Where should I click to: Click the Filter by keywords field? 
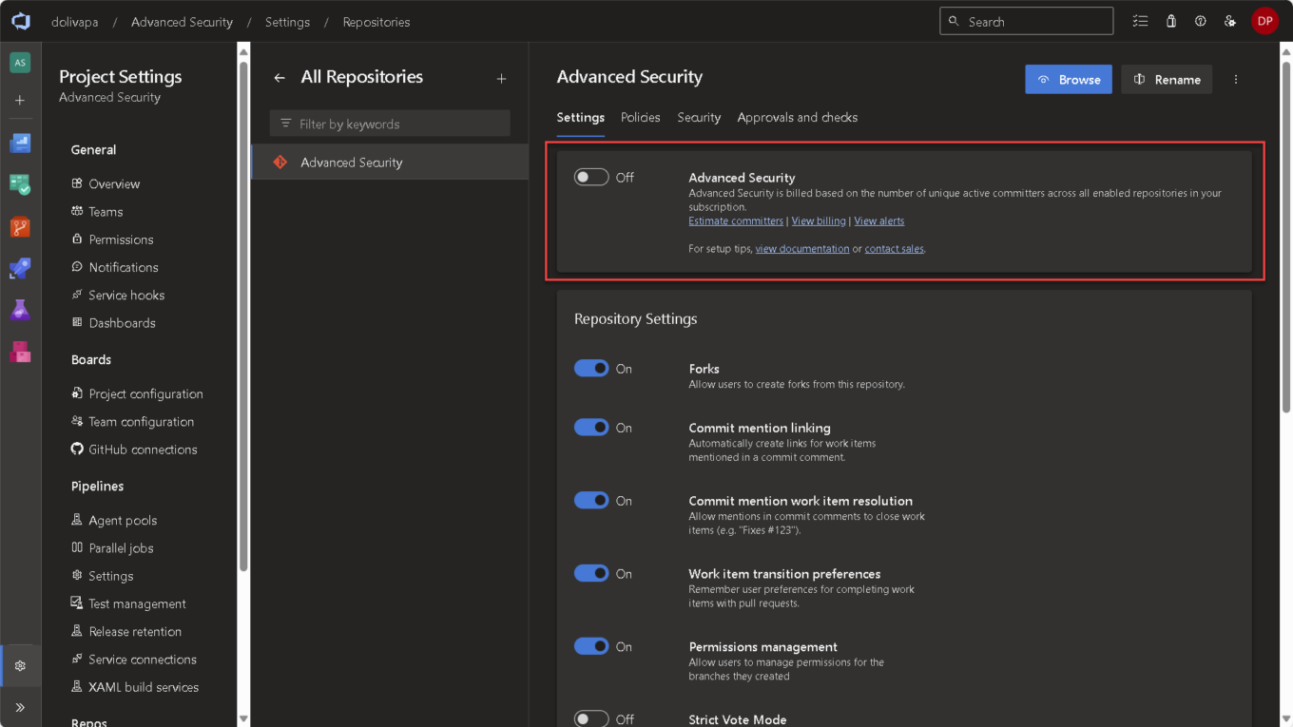coord(389,123)
